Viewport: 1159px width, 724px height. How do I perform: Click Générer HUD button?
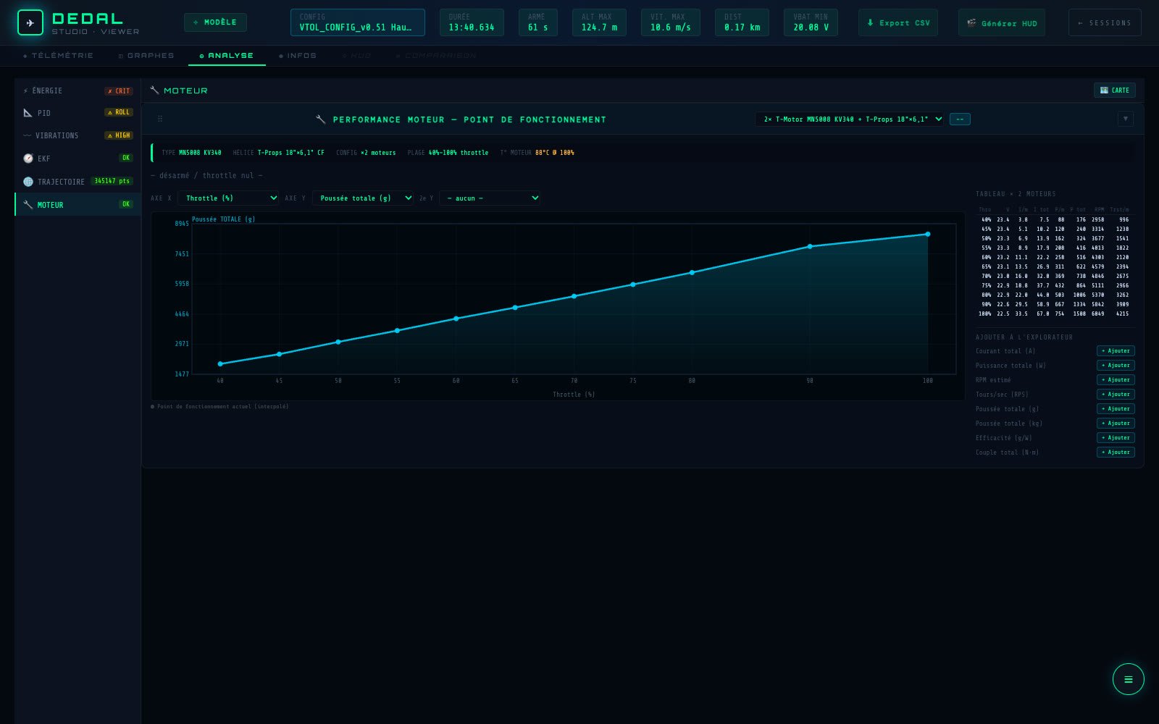tap(1002, 22)
